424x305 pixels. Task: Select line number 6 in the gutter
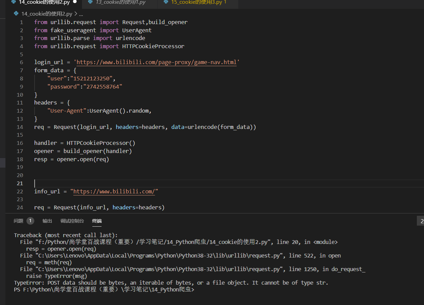click(21, 62)
